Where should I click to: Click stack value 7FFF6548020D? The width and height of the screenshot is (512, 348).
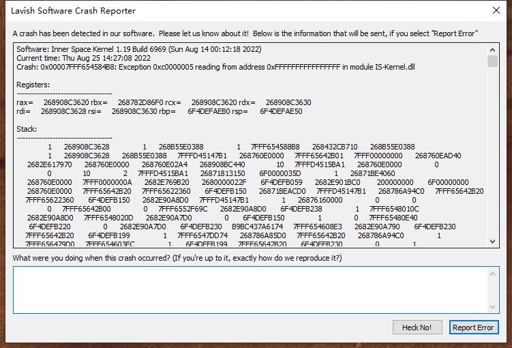pos(108,218)
